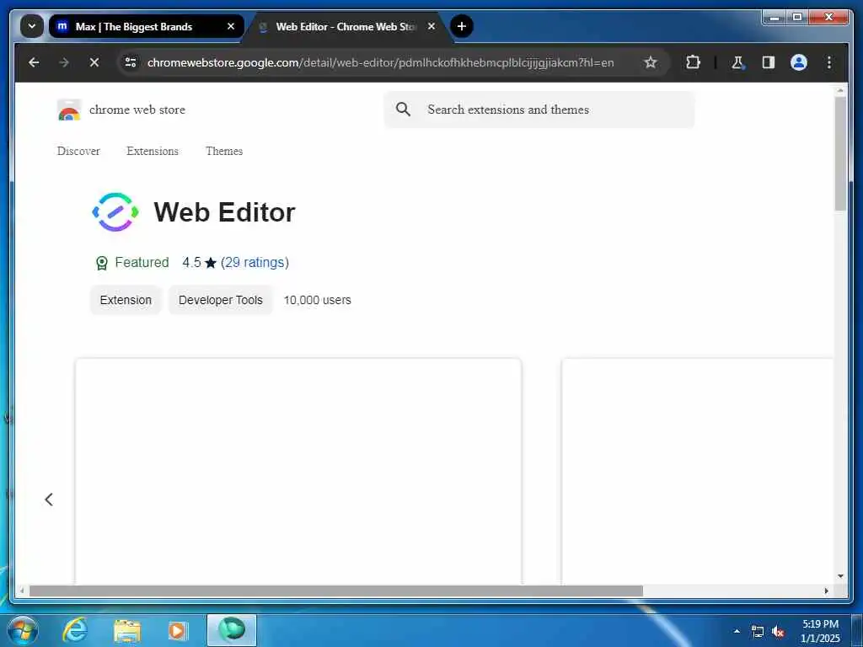863x647 pixels.
Task: Go to the Discover section
Action: click(78, 152)
